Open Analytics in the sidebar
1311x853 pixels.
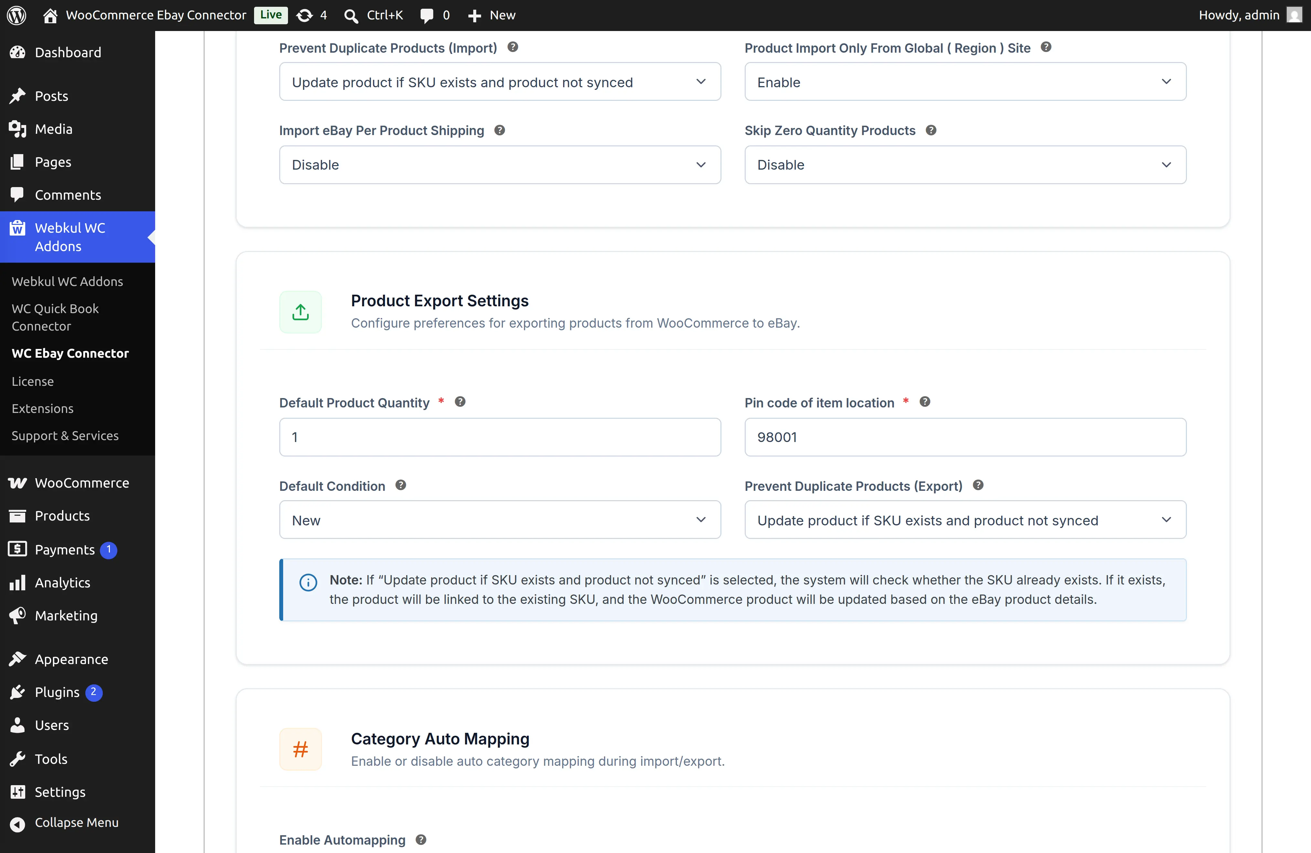tap(77, 583)
